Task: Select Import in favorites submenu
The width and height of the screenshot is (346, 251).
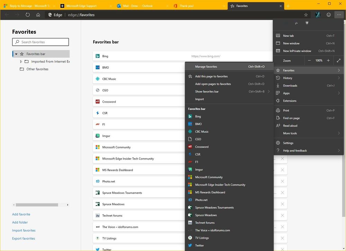Action: tap(229, 99)
